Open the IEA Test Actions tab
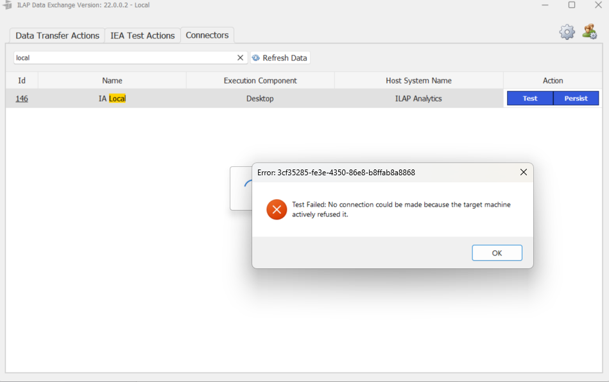Screen dimensions: 609x382 click(x=142, y=36)
